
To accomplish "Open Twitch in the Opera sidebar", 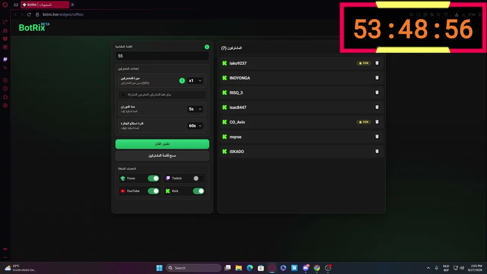I will [x=5, y=59].
